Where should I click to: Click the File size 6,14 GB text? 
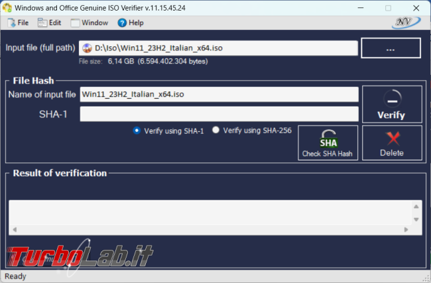143,61
